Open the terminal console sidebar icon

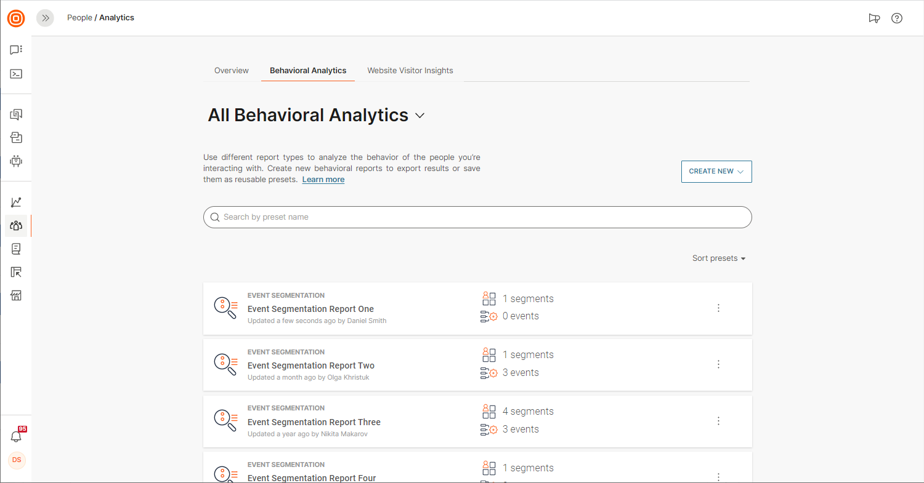click(x=16, y=74)
